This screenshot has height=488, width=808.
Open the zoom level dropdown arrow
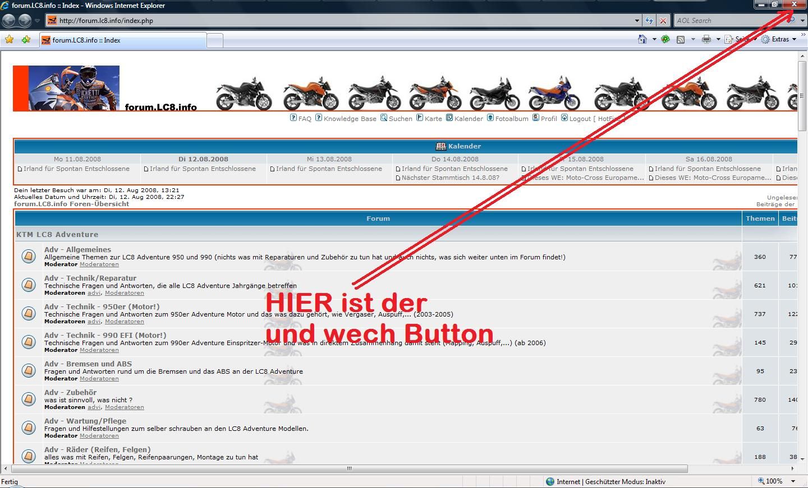(x=793, y=481)
